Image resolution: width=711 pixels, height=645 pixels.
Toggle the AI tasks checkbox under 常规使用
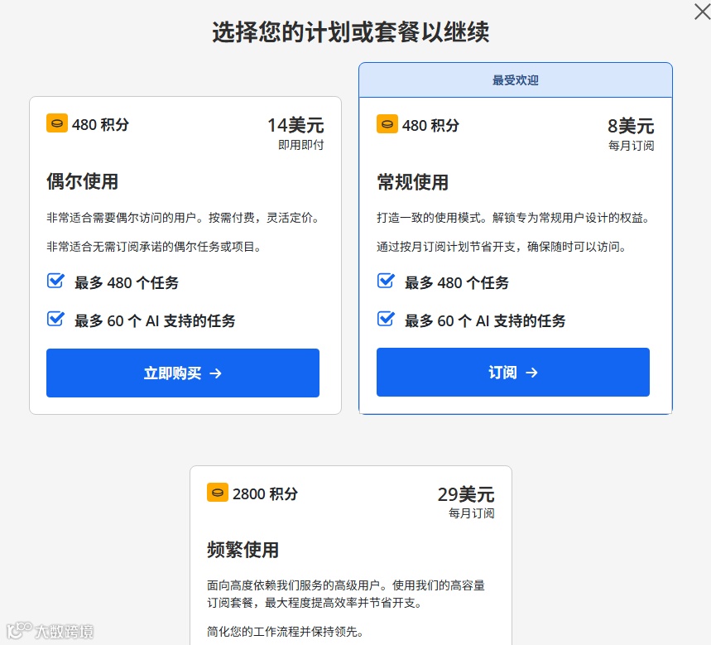(385, 318)
